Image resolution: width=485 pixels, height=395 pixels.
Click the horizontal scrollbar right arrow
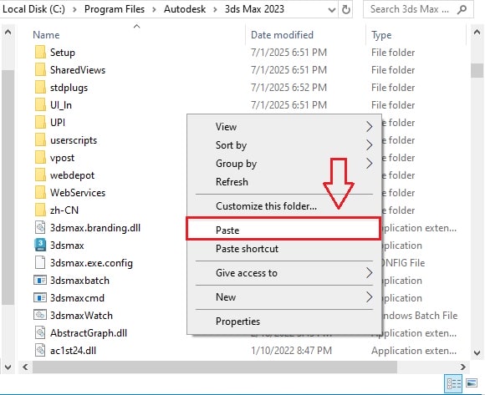tap(462, 367)
